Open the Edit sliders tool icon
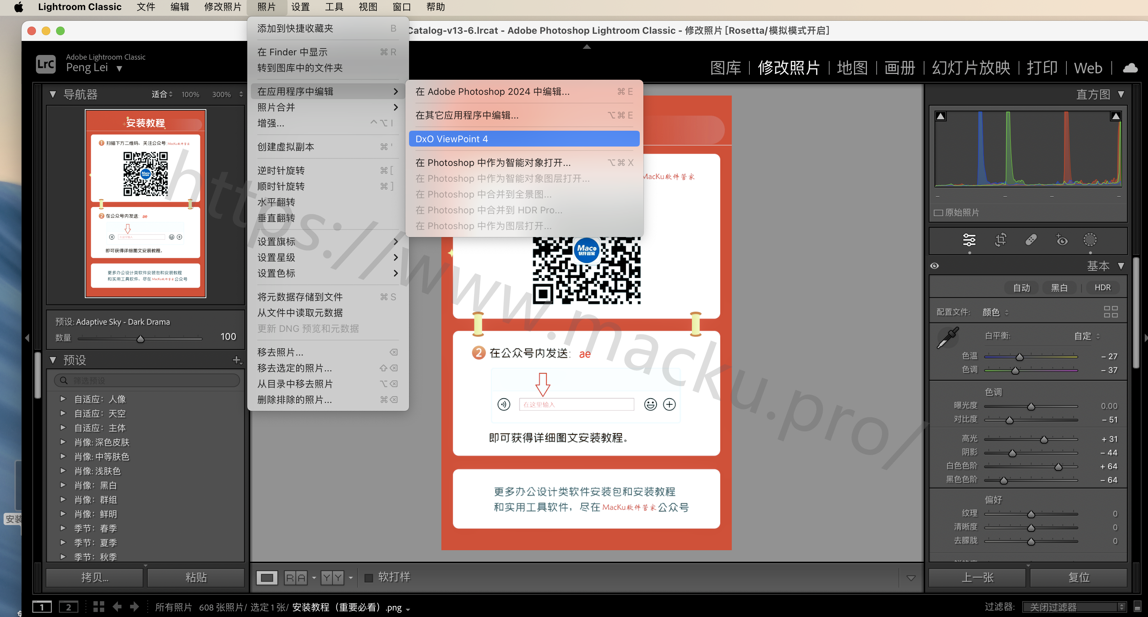 pos(969,240)
